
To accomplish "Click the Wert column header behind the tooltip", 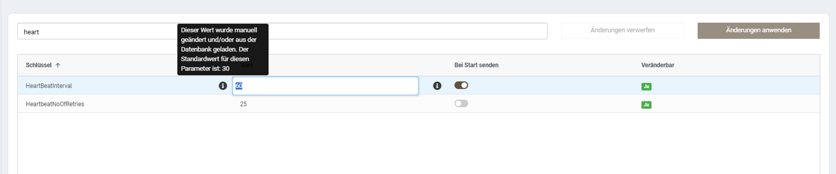I will click(x=246, y=65).
